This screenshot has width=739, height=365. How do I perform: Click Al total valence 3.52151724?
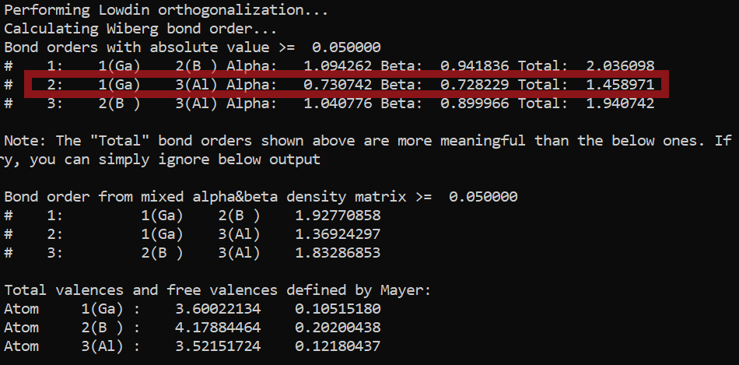tap(218, 346)
